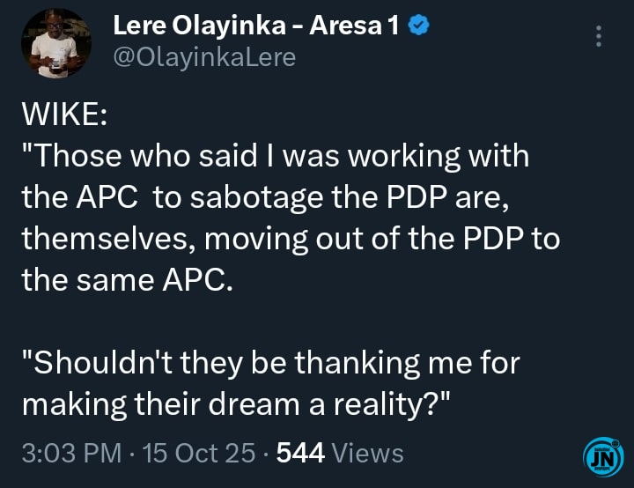Viewport: 634px width, 488px height.
Task: Open the @OlayinkaLere handle link
Action: 204,57
